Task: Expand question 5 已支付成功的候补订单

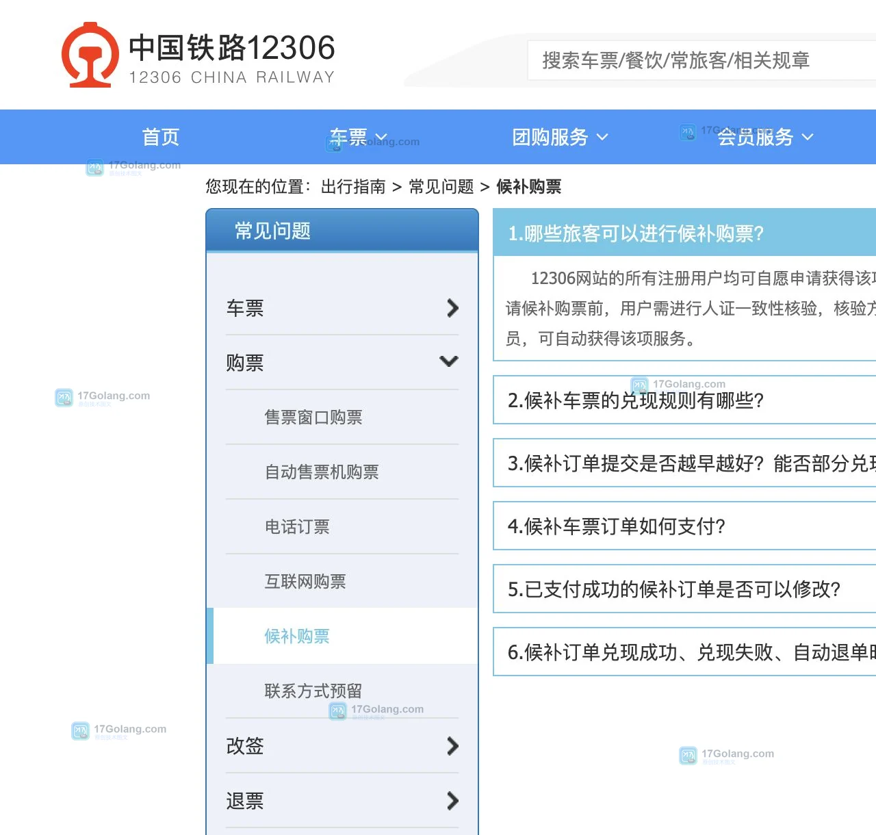Action: pos(684,589)
